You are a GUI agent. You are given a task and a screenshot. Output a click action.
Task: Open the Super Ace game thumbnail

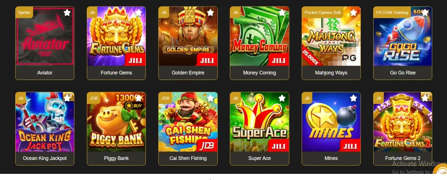pos(259,122)
